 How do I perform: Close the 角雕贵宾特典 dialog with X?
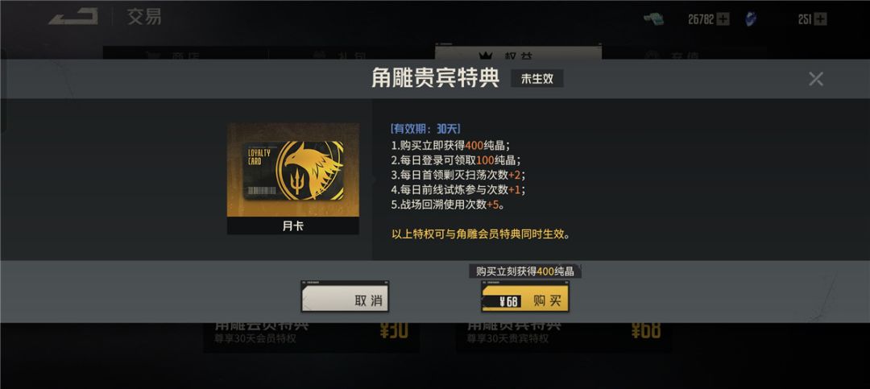[815, 79]
